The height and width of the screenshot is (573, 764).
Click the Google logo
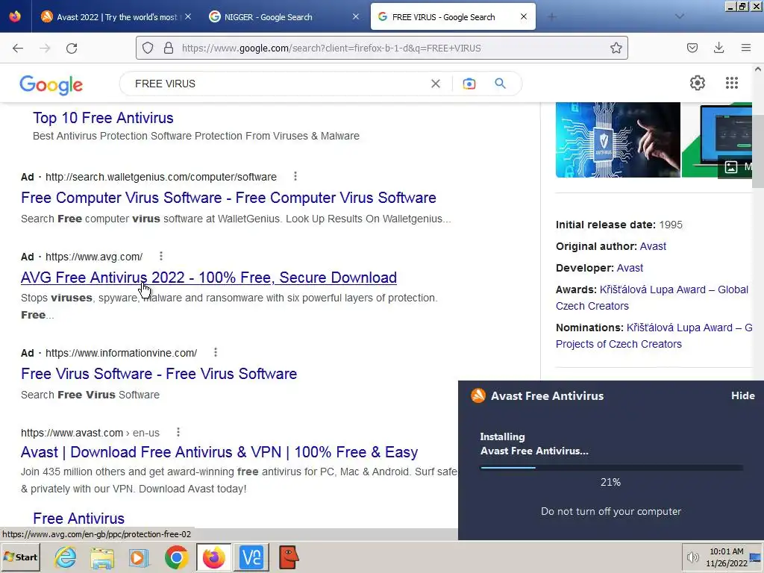coord(51,85)
